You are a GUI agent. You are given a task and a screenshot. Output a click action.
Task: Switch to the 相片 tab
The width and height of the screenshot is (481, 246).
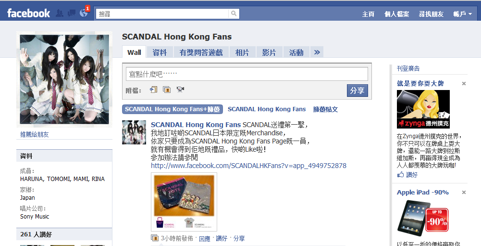pyautogui.click(x=242, y=52)
